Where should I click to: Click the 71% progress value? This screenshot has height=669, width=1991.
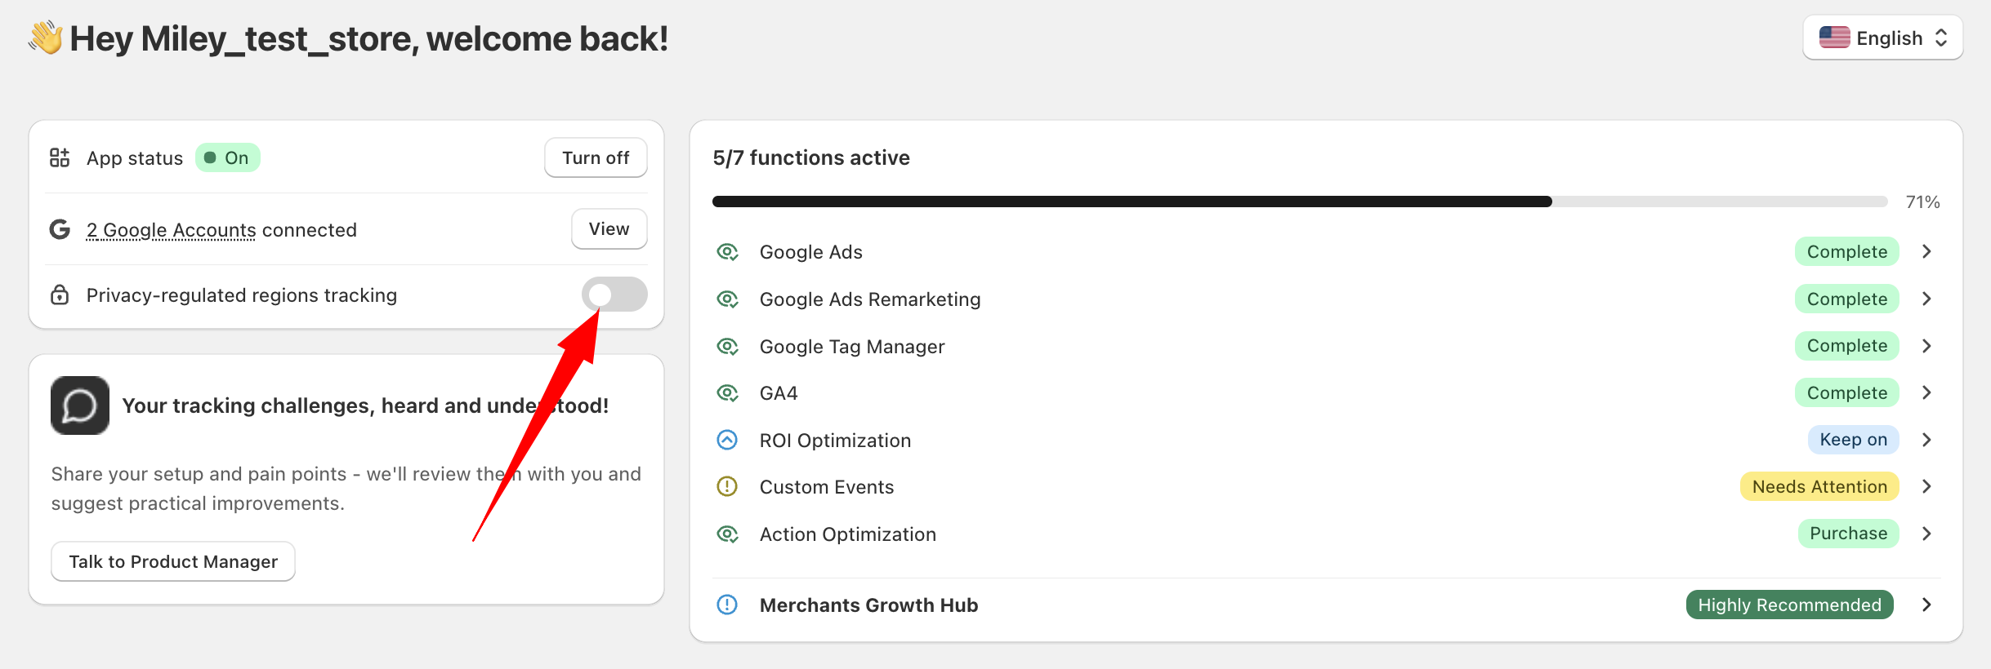click(1922, 202)
